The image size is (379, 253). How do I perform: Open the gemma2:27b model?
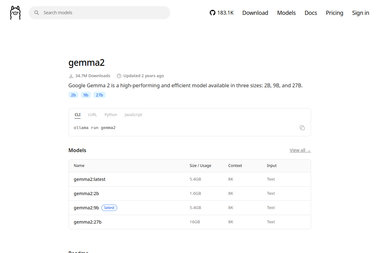click(88, 222)
